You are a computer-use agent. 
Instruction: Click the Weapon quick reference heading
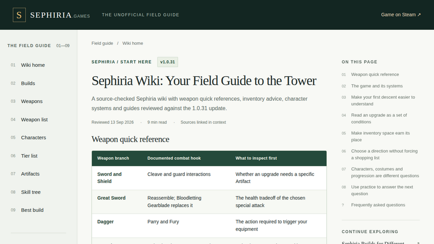point(130,139)
